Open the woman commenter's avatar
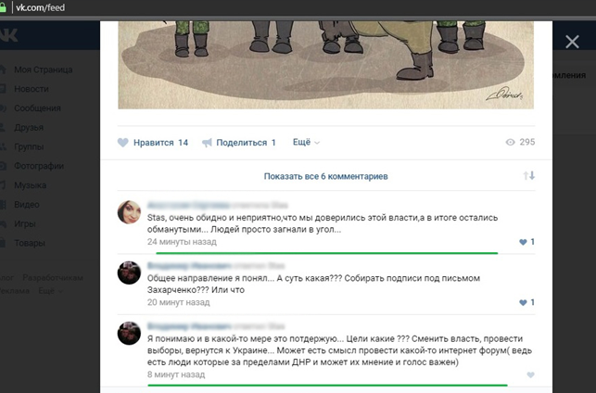This screenshot has height=393, width=596. (129, 212)
